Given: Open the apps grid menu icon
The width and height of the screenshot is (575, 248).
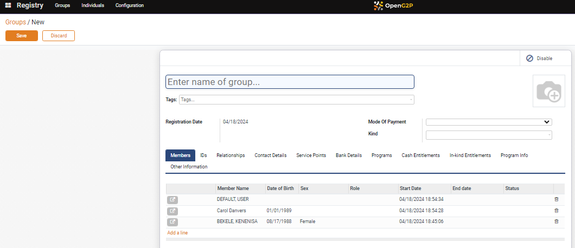Looking at the screenshot, I should [x=8, y=5].
